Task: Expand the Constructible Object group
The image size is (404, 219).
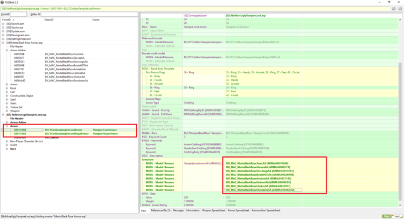Action: (x=7, y=95)
